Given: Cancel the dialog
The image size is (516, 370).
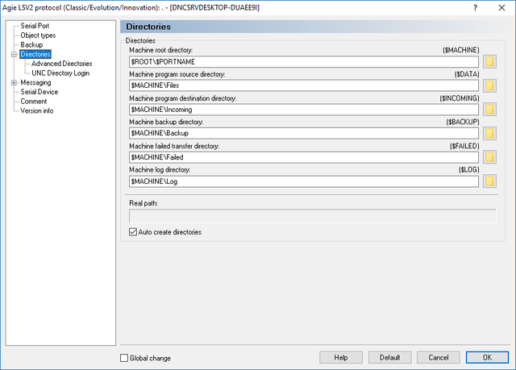Looking at the screenshot, I should 439,357.
